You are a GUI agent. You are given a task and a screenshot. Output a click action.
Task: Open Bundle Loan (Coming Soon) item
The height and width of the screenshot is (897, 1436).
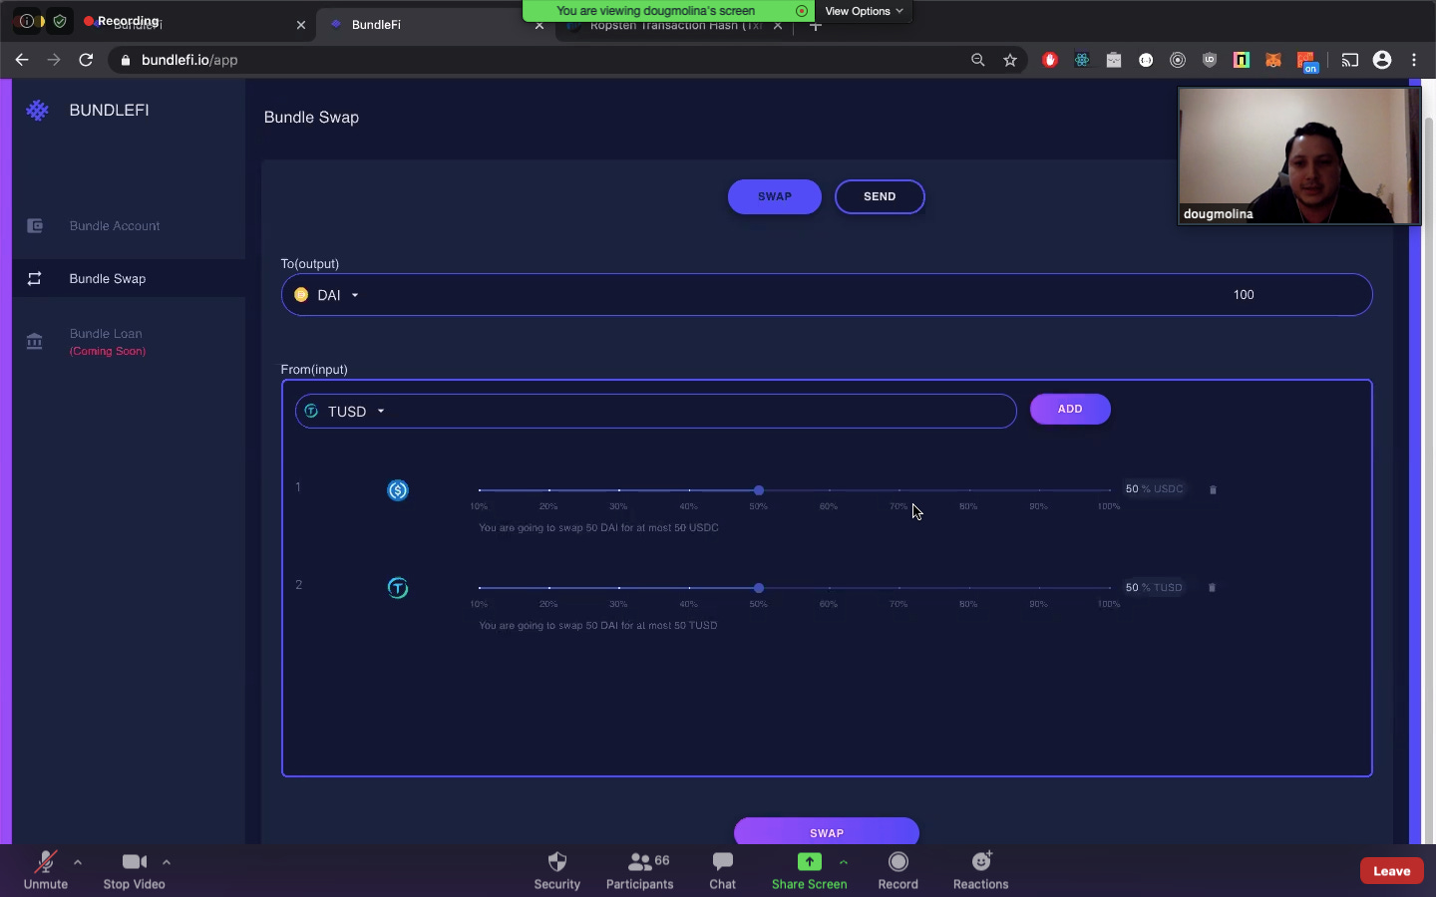point(129,342)
